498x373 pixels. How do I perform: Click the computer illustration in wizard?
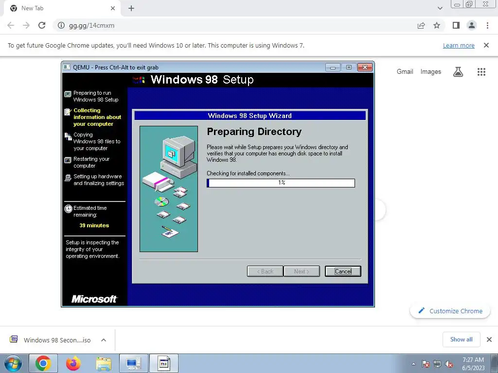169,189
